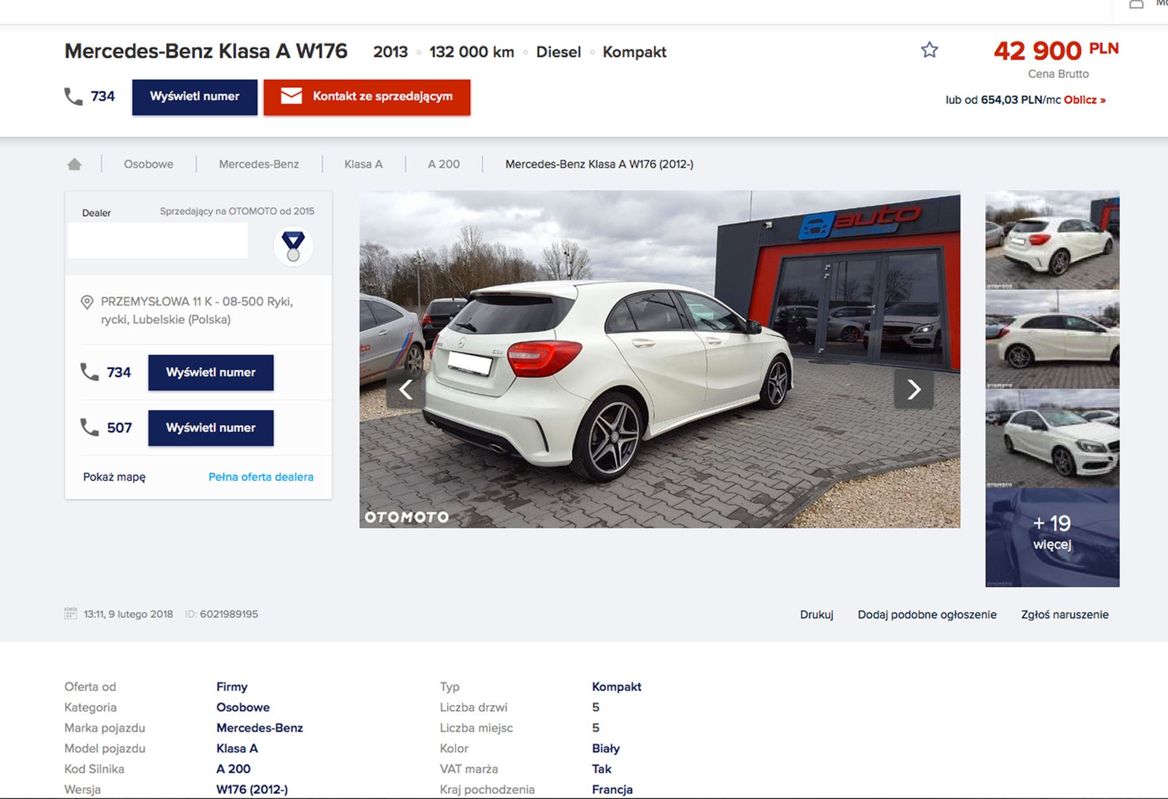Go to Klasa A breadcrumb
The width and height of the screenshot is (1168, 799).
363,164
